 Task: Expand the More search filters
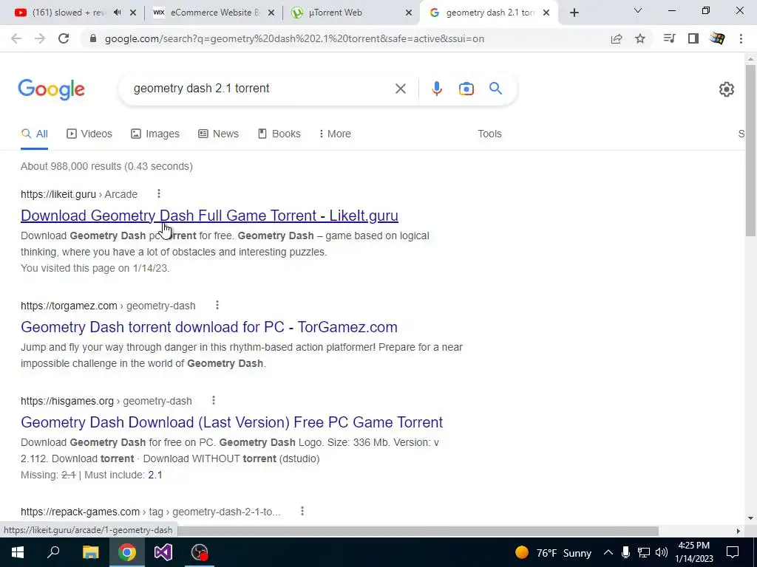[x=335, y=134]
